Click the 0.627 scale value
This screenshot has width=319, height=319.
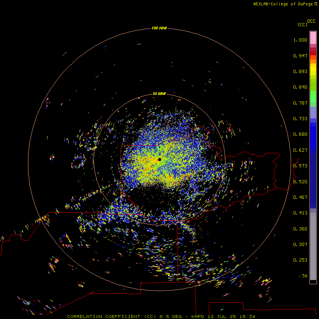(x=300, y=150)
